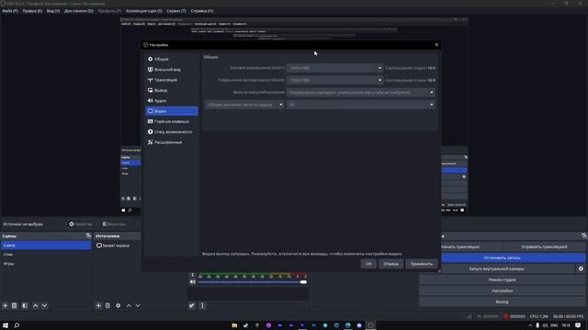Open advanced audio properties gear icon

click(x=192, y=305)
